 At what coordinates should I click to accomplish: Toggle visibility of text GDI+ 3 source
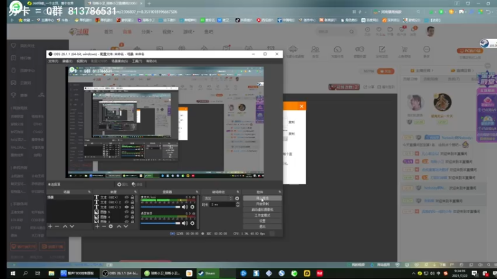coord(127,207)
